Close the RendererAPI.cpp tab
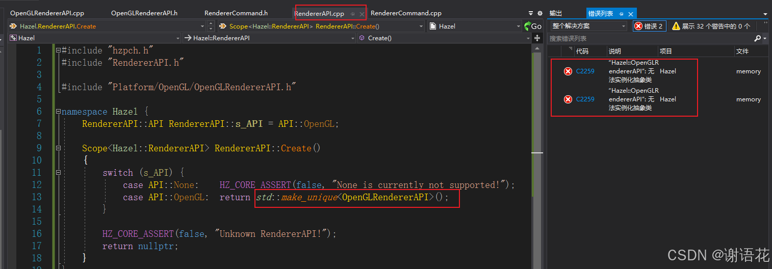772x269 pixels. [362, 14]
